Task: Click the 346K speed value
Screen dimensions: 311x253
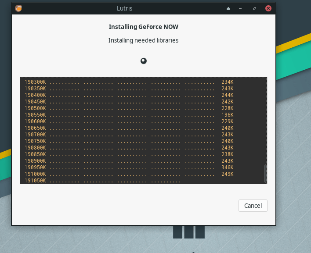Action: click(x=228, y=167)
